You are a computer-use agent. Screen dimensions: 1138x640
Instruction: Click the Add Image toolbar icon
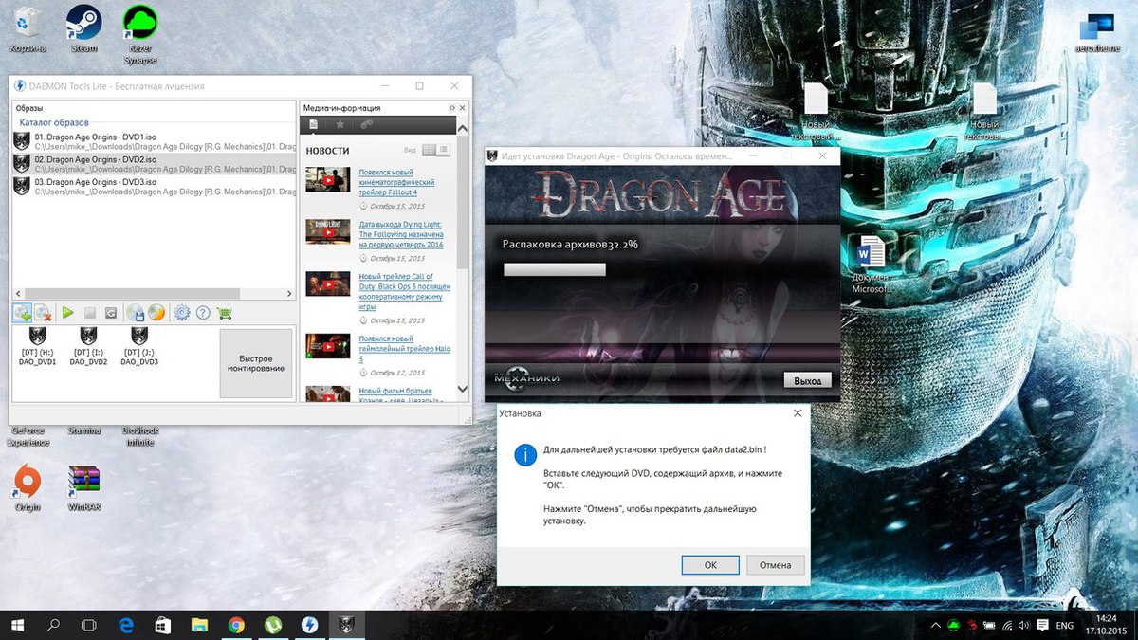tap(23, 312)
